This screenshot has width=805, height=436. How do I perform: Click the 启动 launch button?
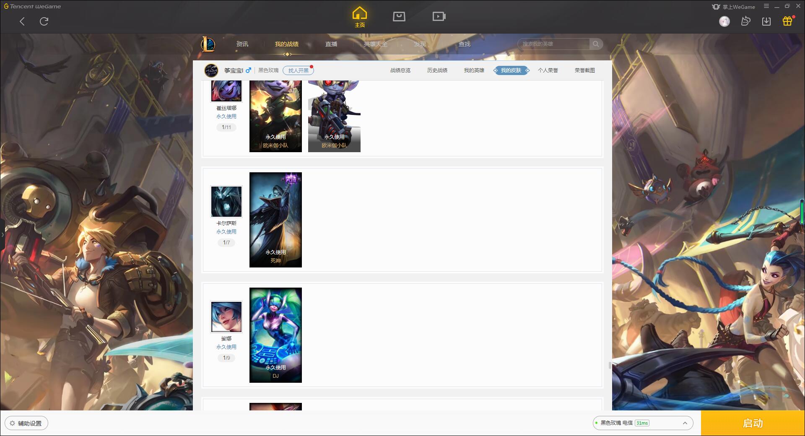tap(753, 423)
